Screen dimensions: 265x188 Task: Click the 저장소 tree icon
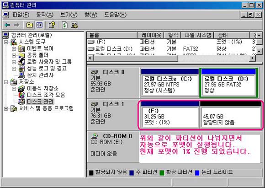14,82
